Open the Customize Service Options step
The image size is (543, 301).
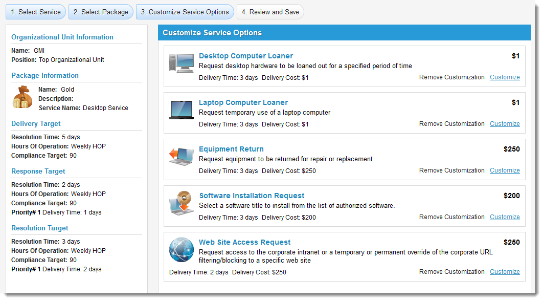185,12
